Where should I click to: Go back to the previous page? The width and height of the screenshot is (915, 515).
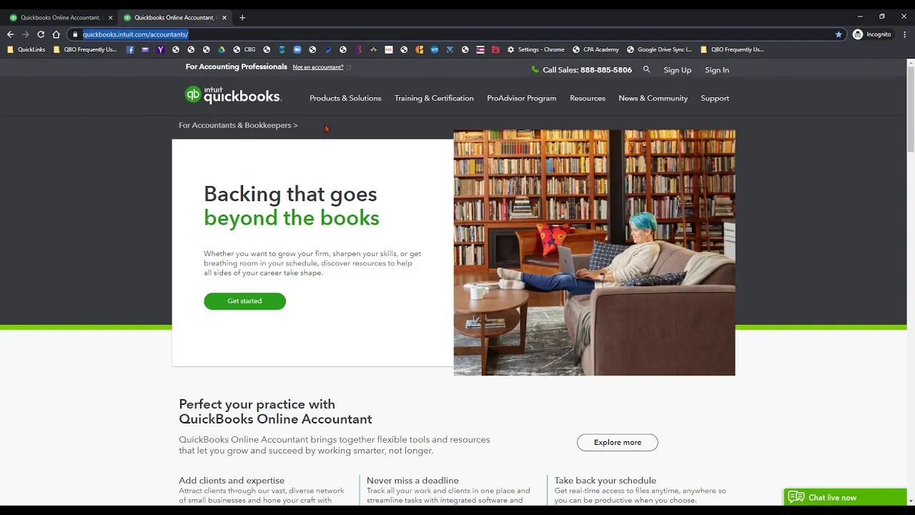[x=10, y=34]
